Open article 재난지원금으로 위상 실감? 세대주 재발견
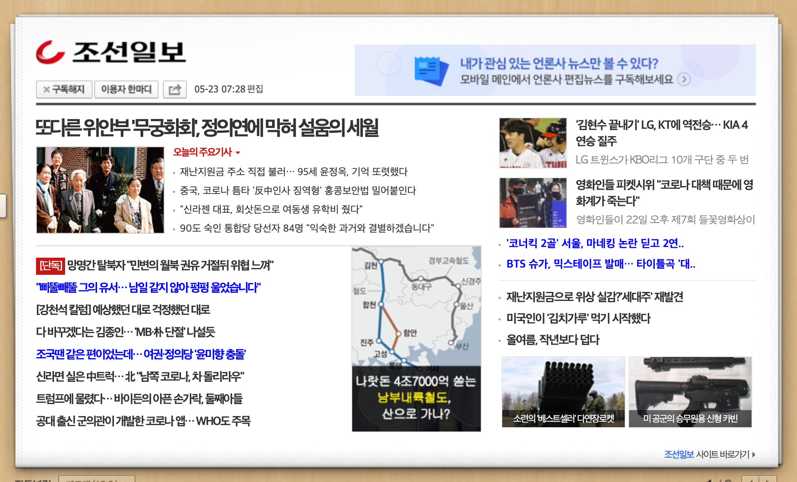This screenshot has height=482, width=797. [x=595, y=297]
